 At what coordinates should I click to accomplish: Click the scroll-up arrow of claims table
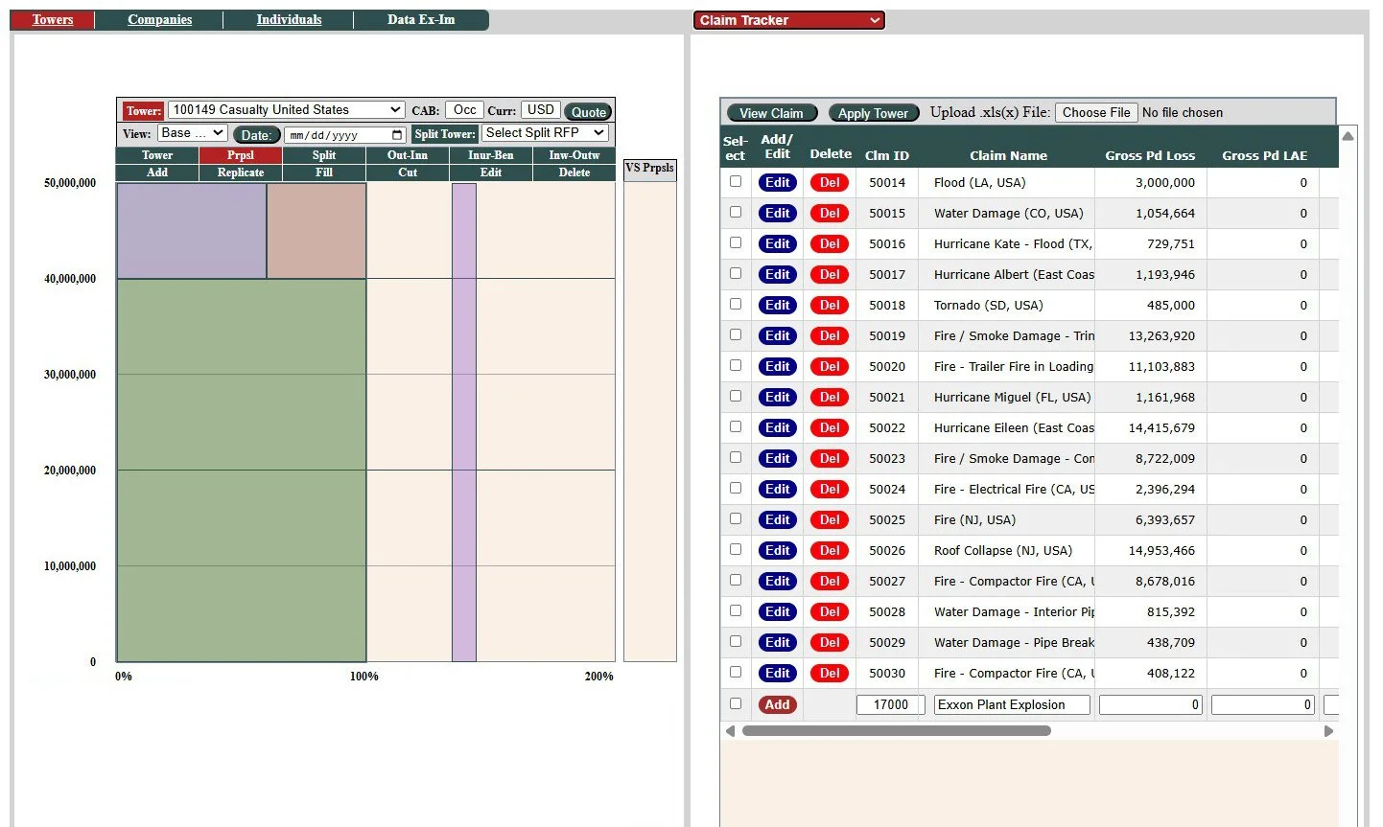(1348, 136)
